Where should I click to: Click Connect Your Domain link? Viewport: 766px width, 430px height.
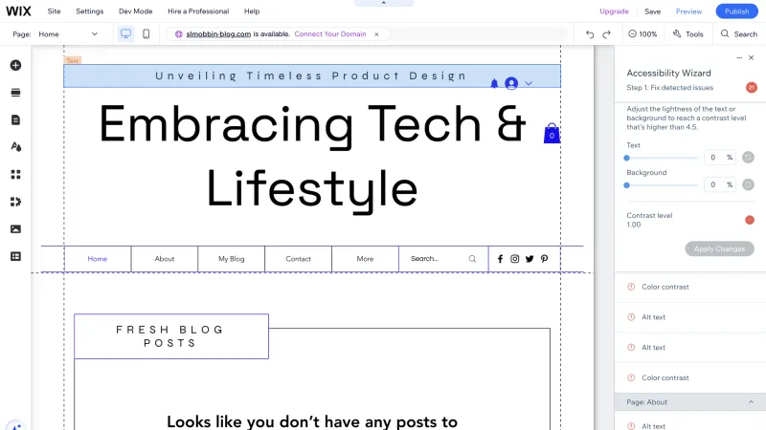(330, 34)
